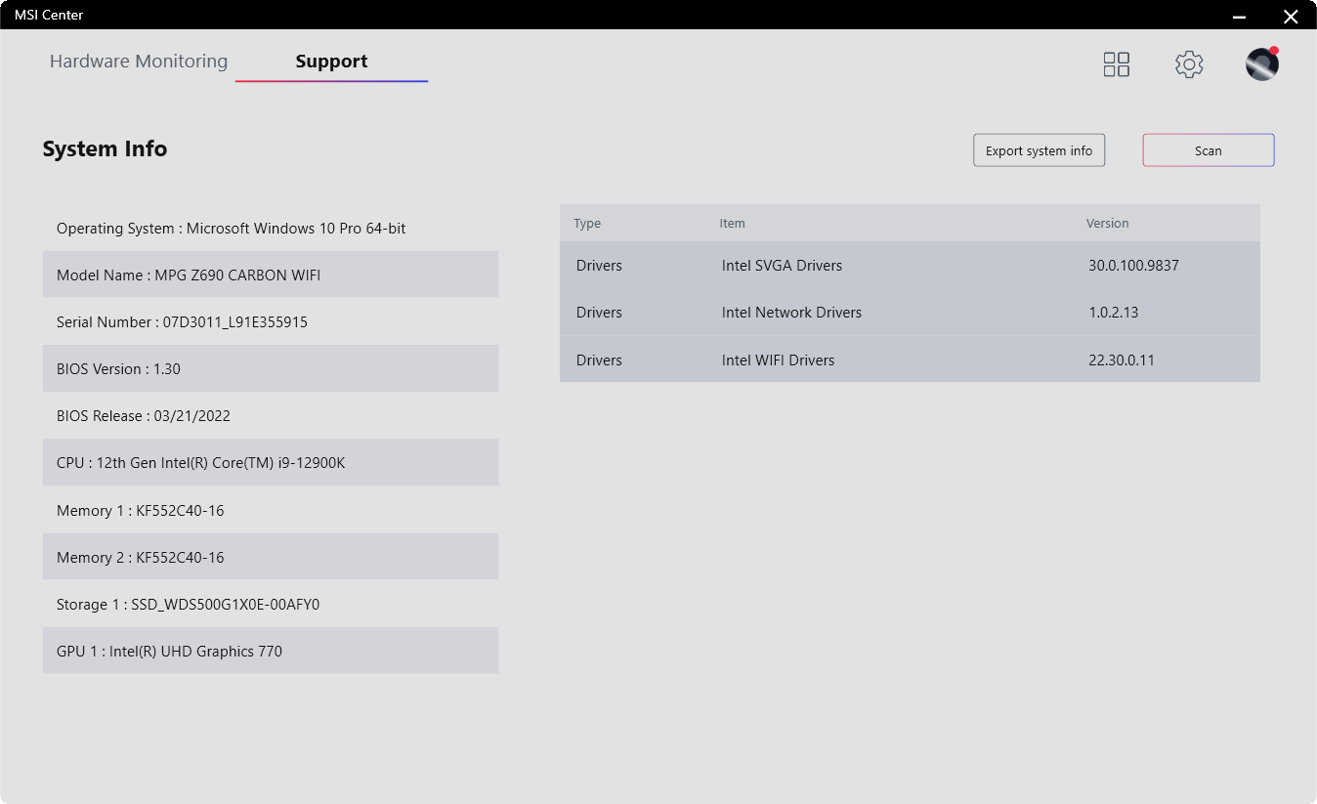Click version 22.30.0.11 cell
Image resolution: width=1317 pixels, height=804 pixels.
coord(1121,360)
